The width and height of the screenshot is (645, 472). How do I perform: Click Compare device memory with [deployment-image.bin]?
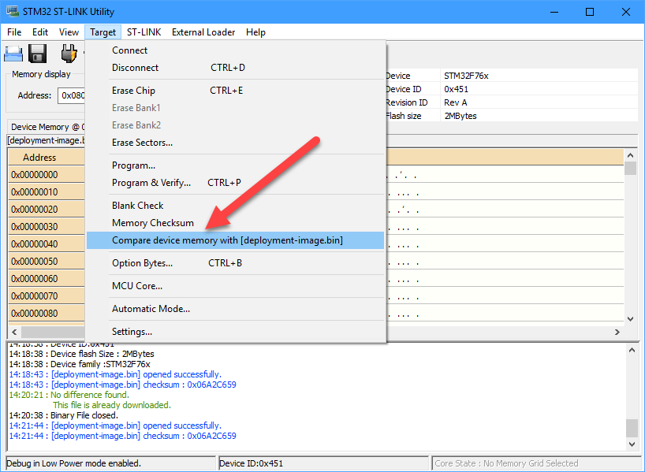(235, 240)
